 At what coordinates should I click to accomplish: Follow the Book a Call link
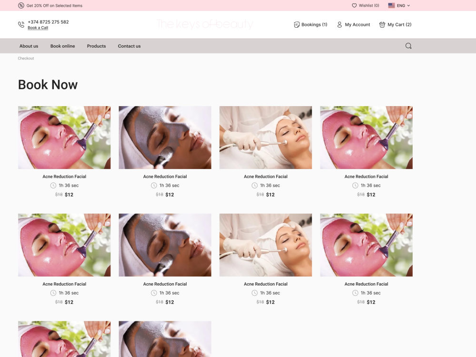pos(38,28)
